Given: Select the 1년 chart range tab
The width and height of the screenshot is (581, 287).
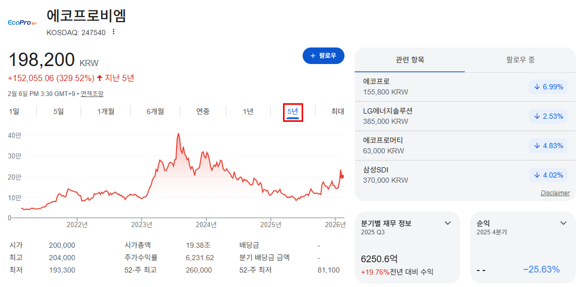Looking at the screenshot, I should point(248,111).
